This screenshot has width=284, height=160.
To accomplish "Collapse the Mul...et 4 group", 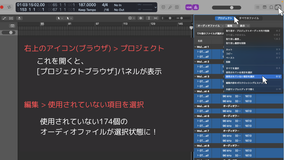I will click(x=195, y=91).
